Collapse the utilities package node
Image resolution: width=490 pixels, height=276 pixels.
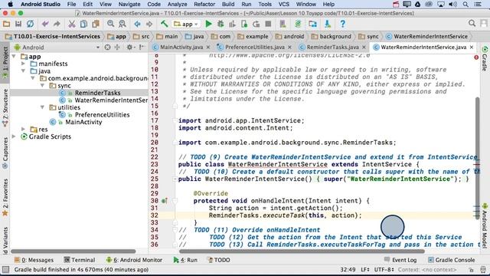point(43,107)
